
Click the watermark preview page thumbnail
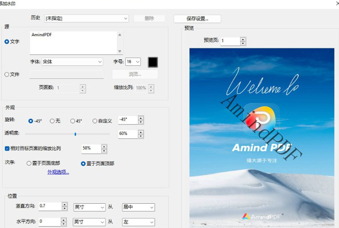(x=262, y=138)
